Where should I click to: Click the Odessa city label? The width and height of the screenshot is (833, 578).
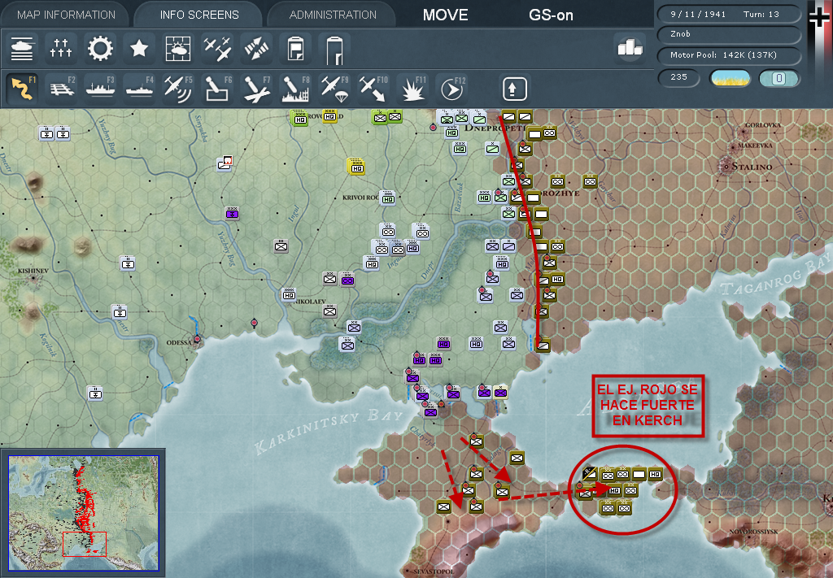(x=179, y=342)
